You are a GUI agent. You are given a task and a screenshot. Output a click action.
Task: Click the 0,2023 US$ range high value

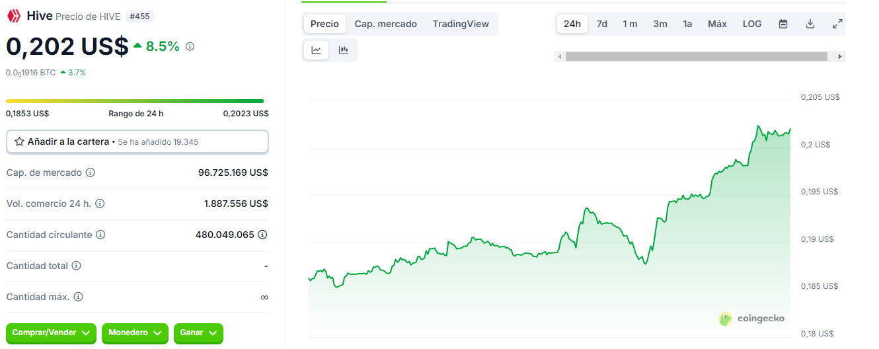coord(246,114)
